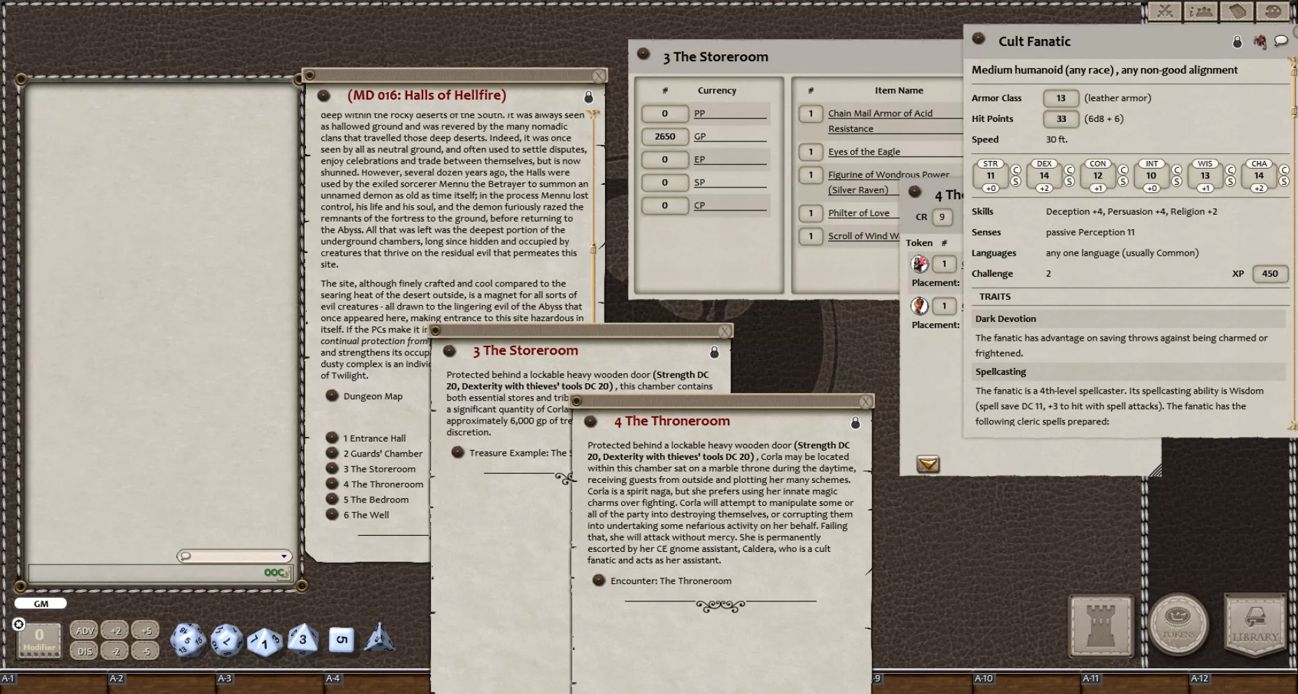This screenshot has height=694, width=1298.
Task: Click the Hit Points value 33
Action: [x=1061, y=119]
